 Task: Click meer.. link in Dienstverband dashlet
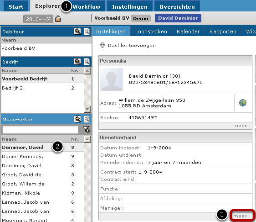click(241, 216)
